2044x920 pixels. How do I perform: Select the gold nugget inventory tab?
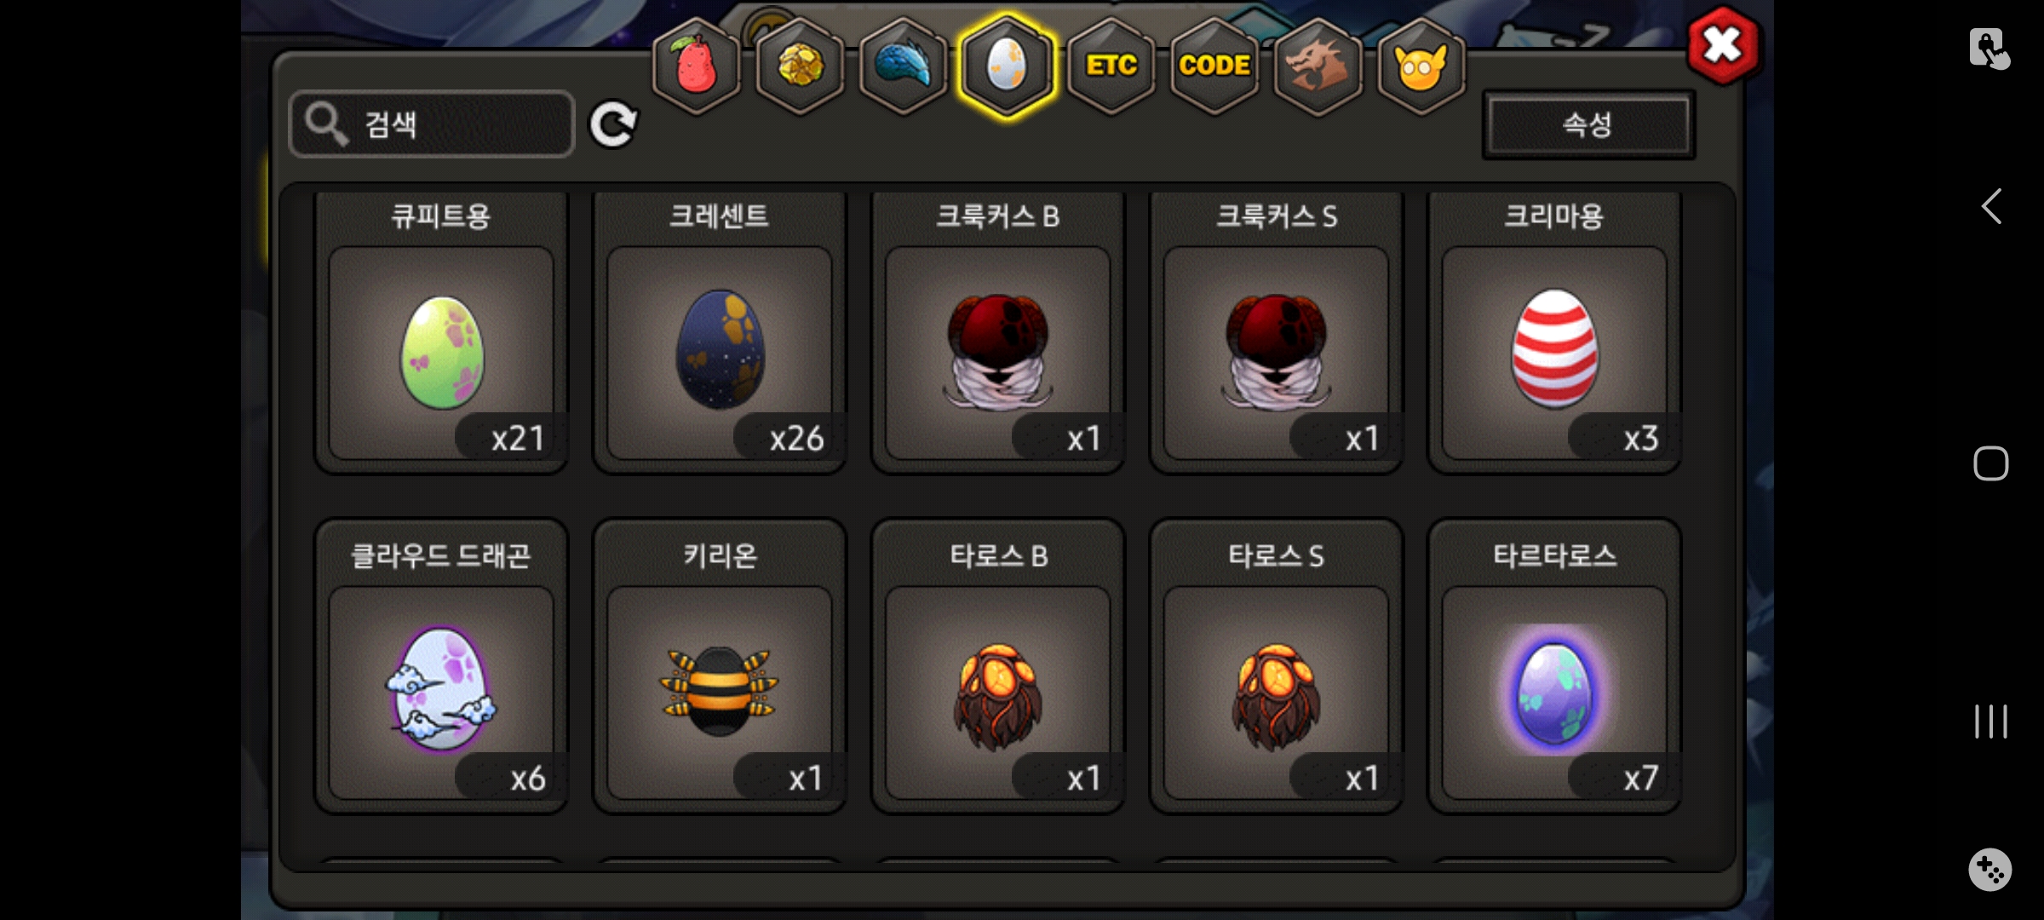(800, 65)
